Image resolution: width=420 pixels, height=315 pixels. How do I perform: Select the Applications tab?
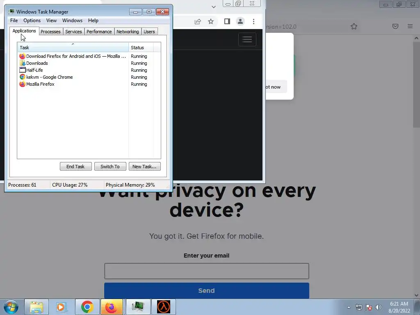(24, 31)
